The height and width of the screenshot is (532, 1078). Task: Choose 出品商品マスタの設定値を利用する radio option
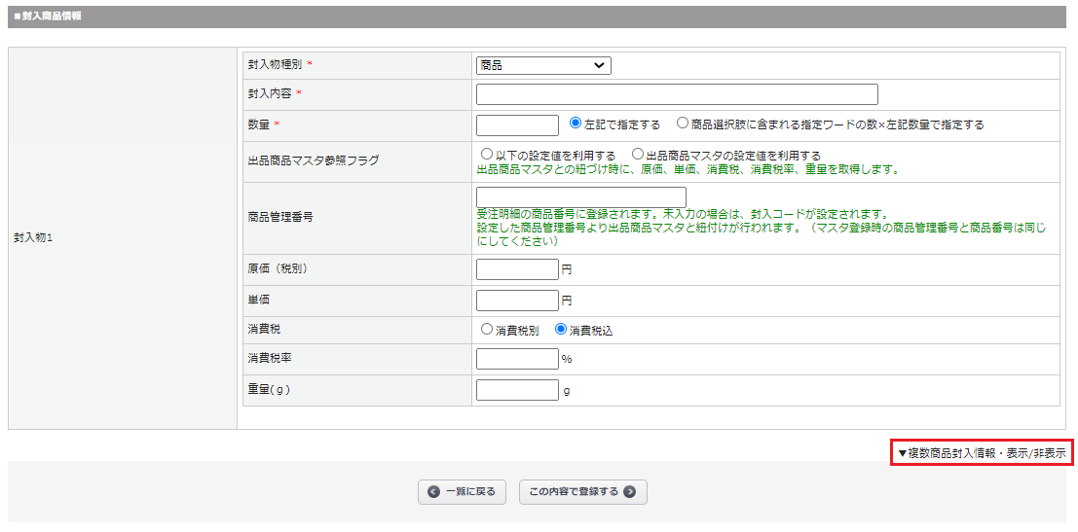[638, 154]
